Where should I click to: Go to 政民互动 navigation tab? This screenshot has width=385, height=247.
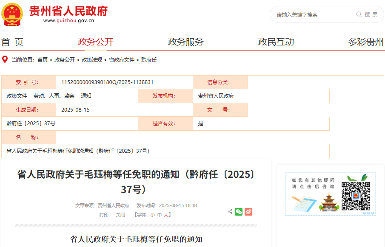click(276, 42)
